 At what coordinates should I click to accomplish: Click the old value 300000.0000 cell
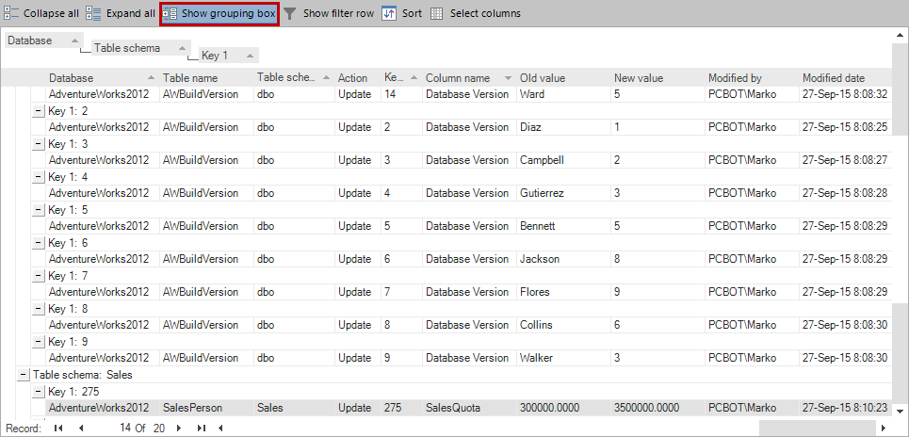[x=563, y=408]
